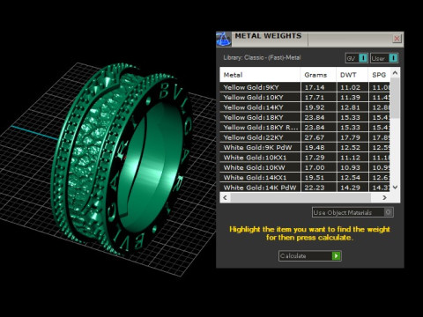Click the 19.48 grams value

tap(315, 147)
